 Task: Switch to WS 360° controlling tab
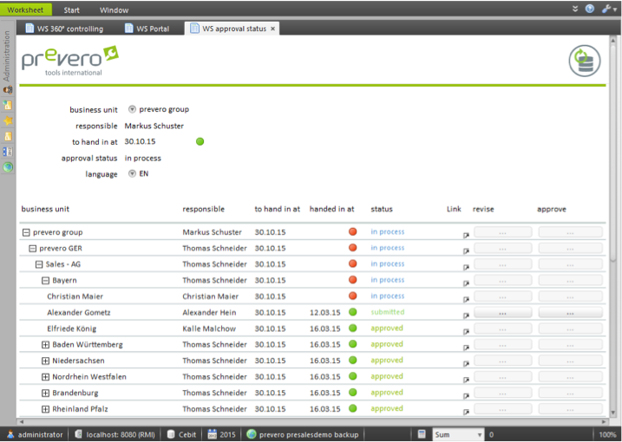65,29
